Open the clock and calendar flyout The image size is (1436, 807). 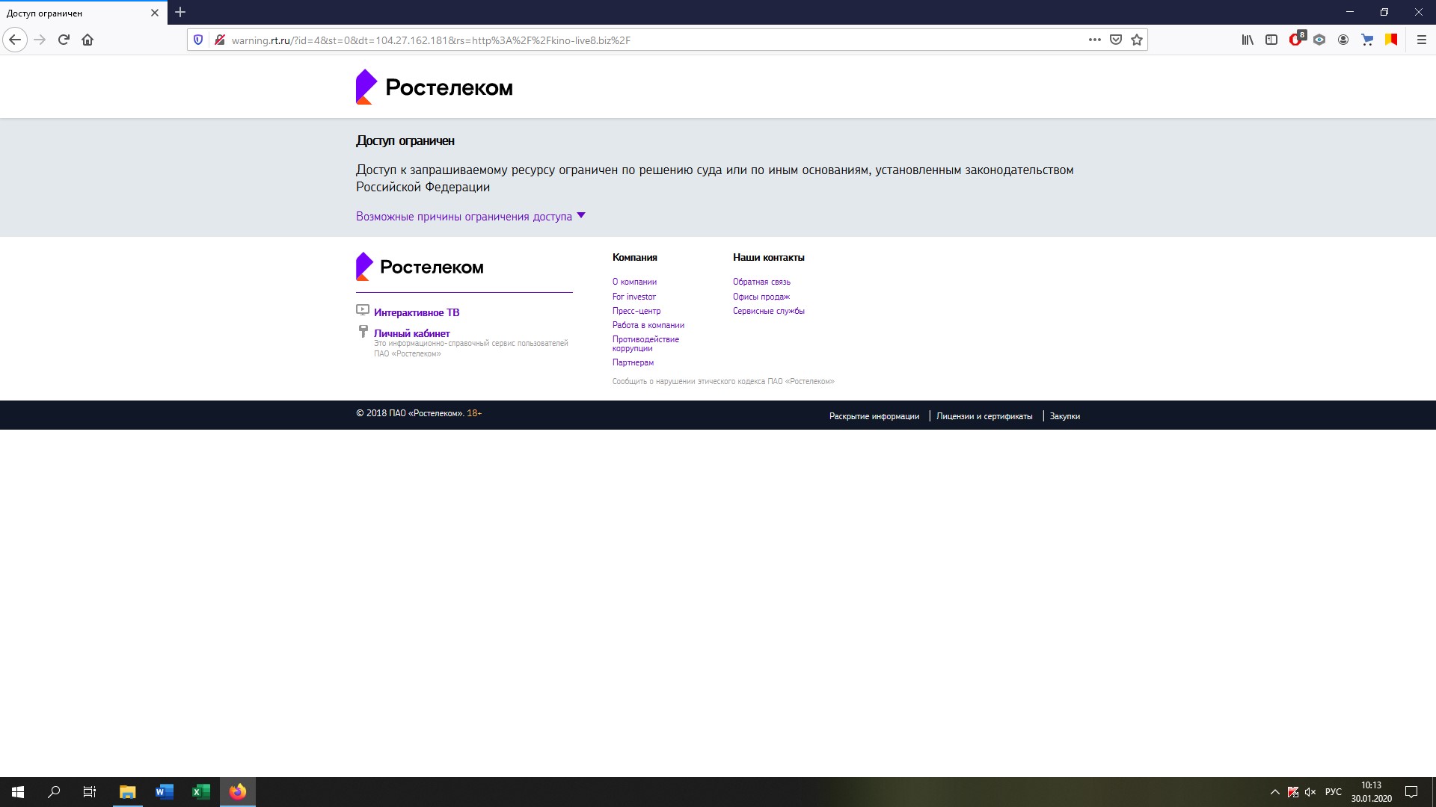click(1372, 792)
